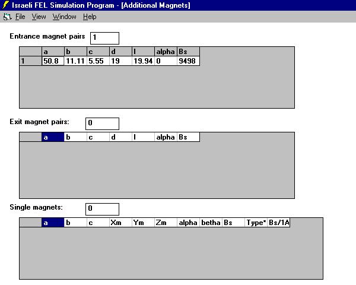
Task: Click single magnets column header betha
Action: point(211,223)
